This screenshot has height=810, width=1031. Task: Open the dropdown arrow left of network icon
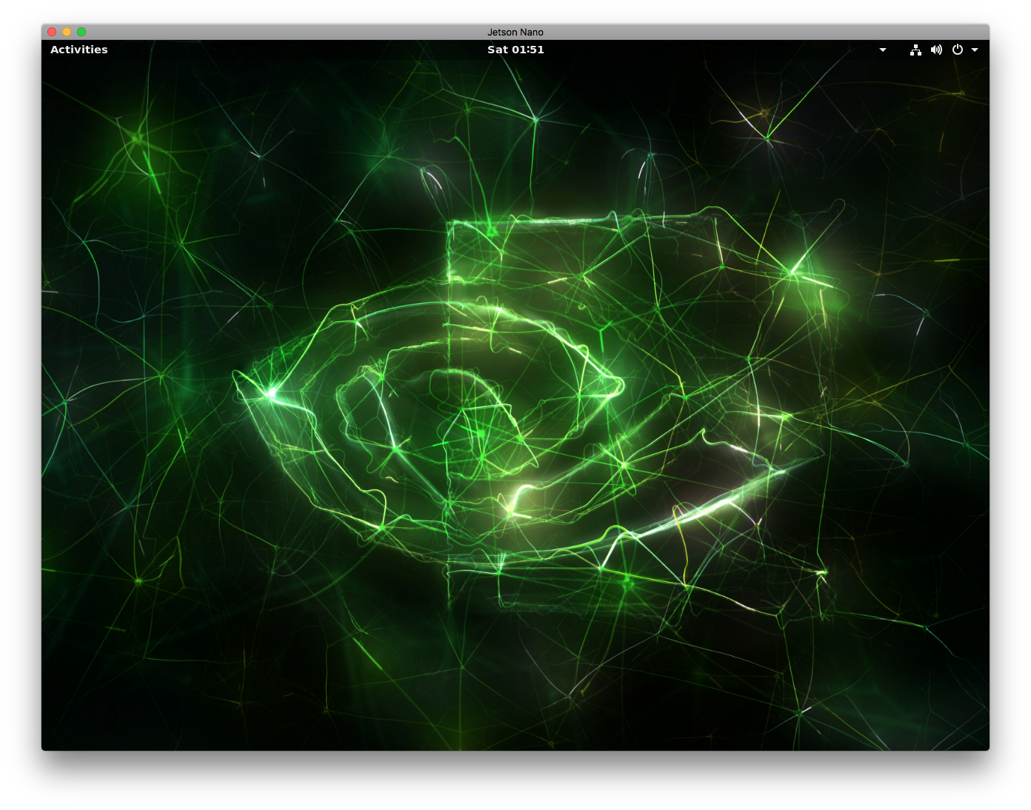[x=883, y=50]
